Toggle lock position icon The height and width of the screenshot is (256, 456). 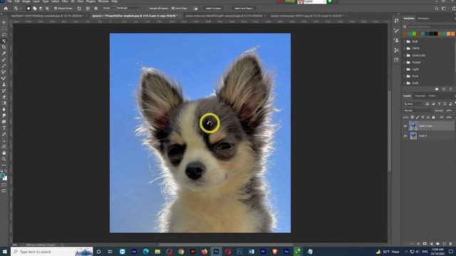pos(423,117)
